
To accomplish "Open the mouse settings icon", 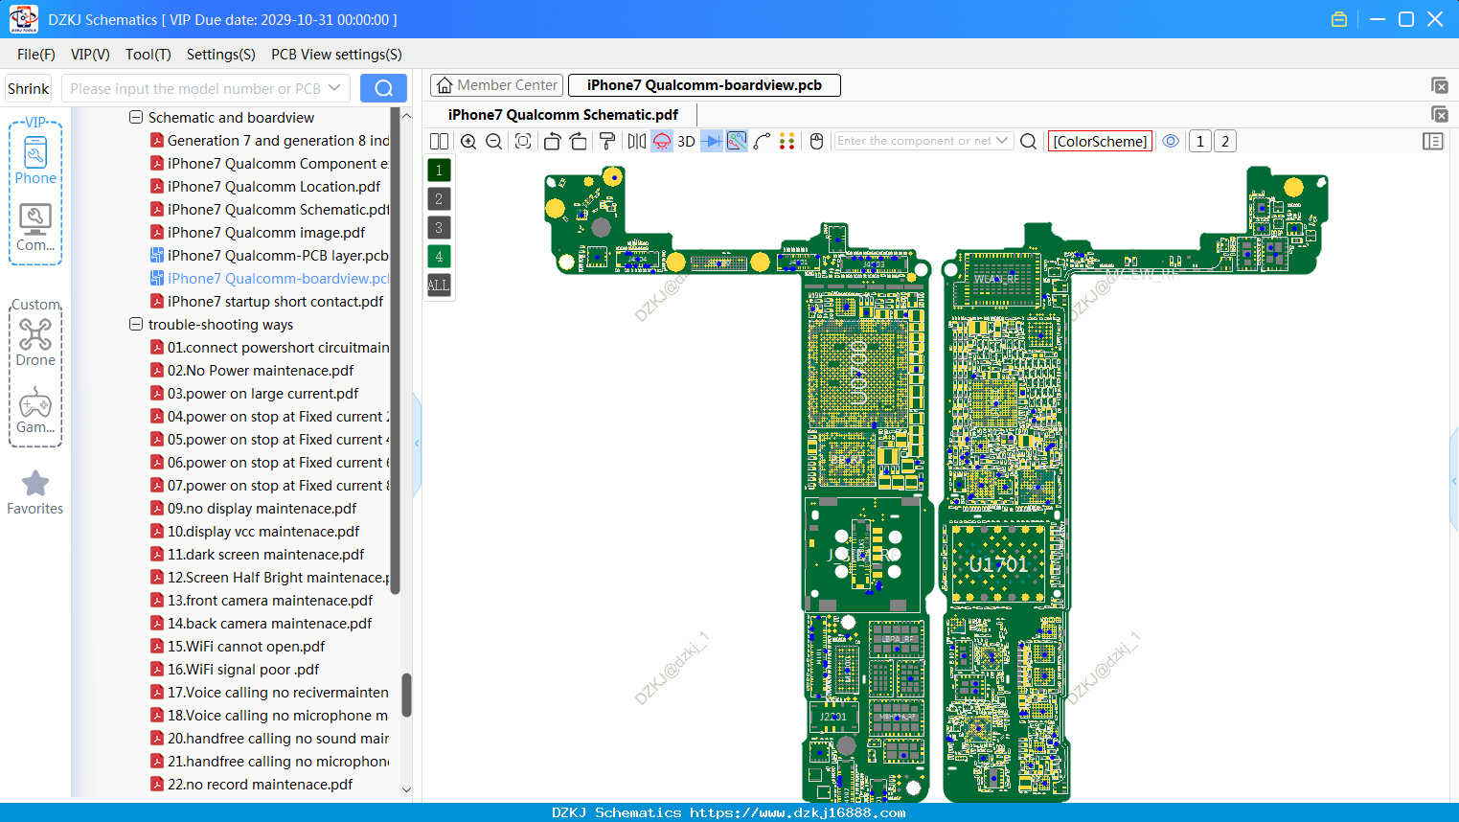I will click(817, 141).
